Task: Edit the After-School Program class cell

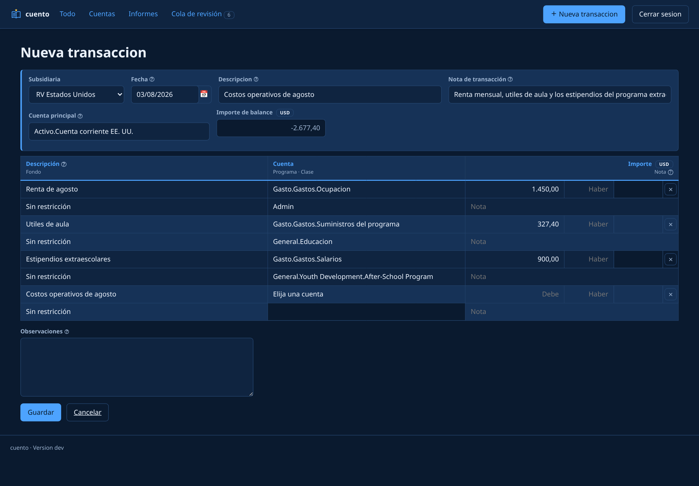Action: [x=366, y=277]
